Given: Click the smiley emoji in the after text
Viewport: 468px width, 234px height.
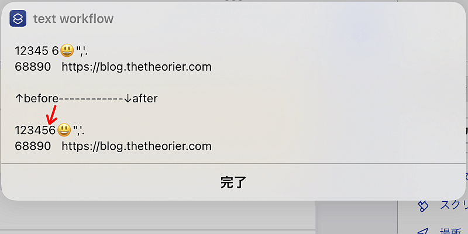Looking at the screenshot, I should pos(64,130).
